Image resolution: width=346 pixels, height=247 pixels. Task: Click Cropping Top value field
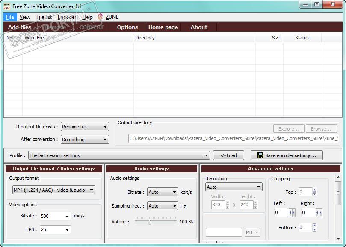306,192
